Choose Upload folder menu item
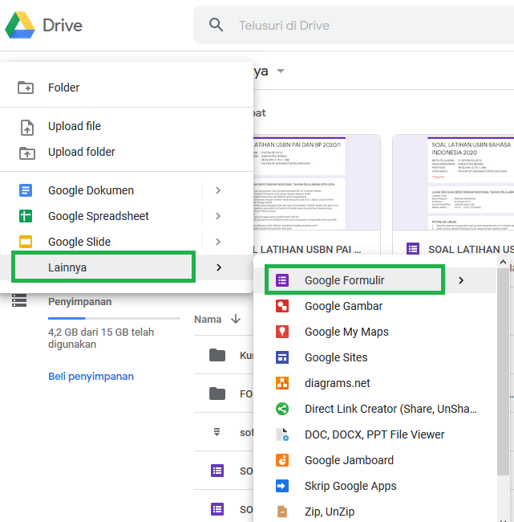The height and width of the screenshot is (522, 514). click(x=127, y=152)
